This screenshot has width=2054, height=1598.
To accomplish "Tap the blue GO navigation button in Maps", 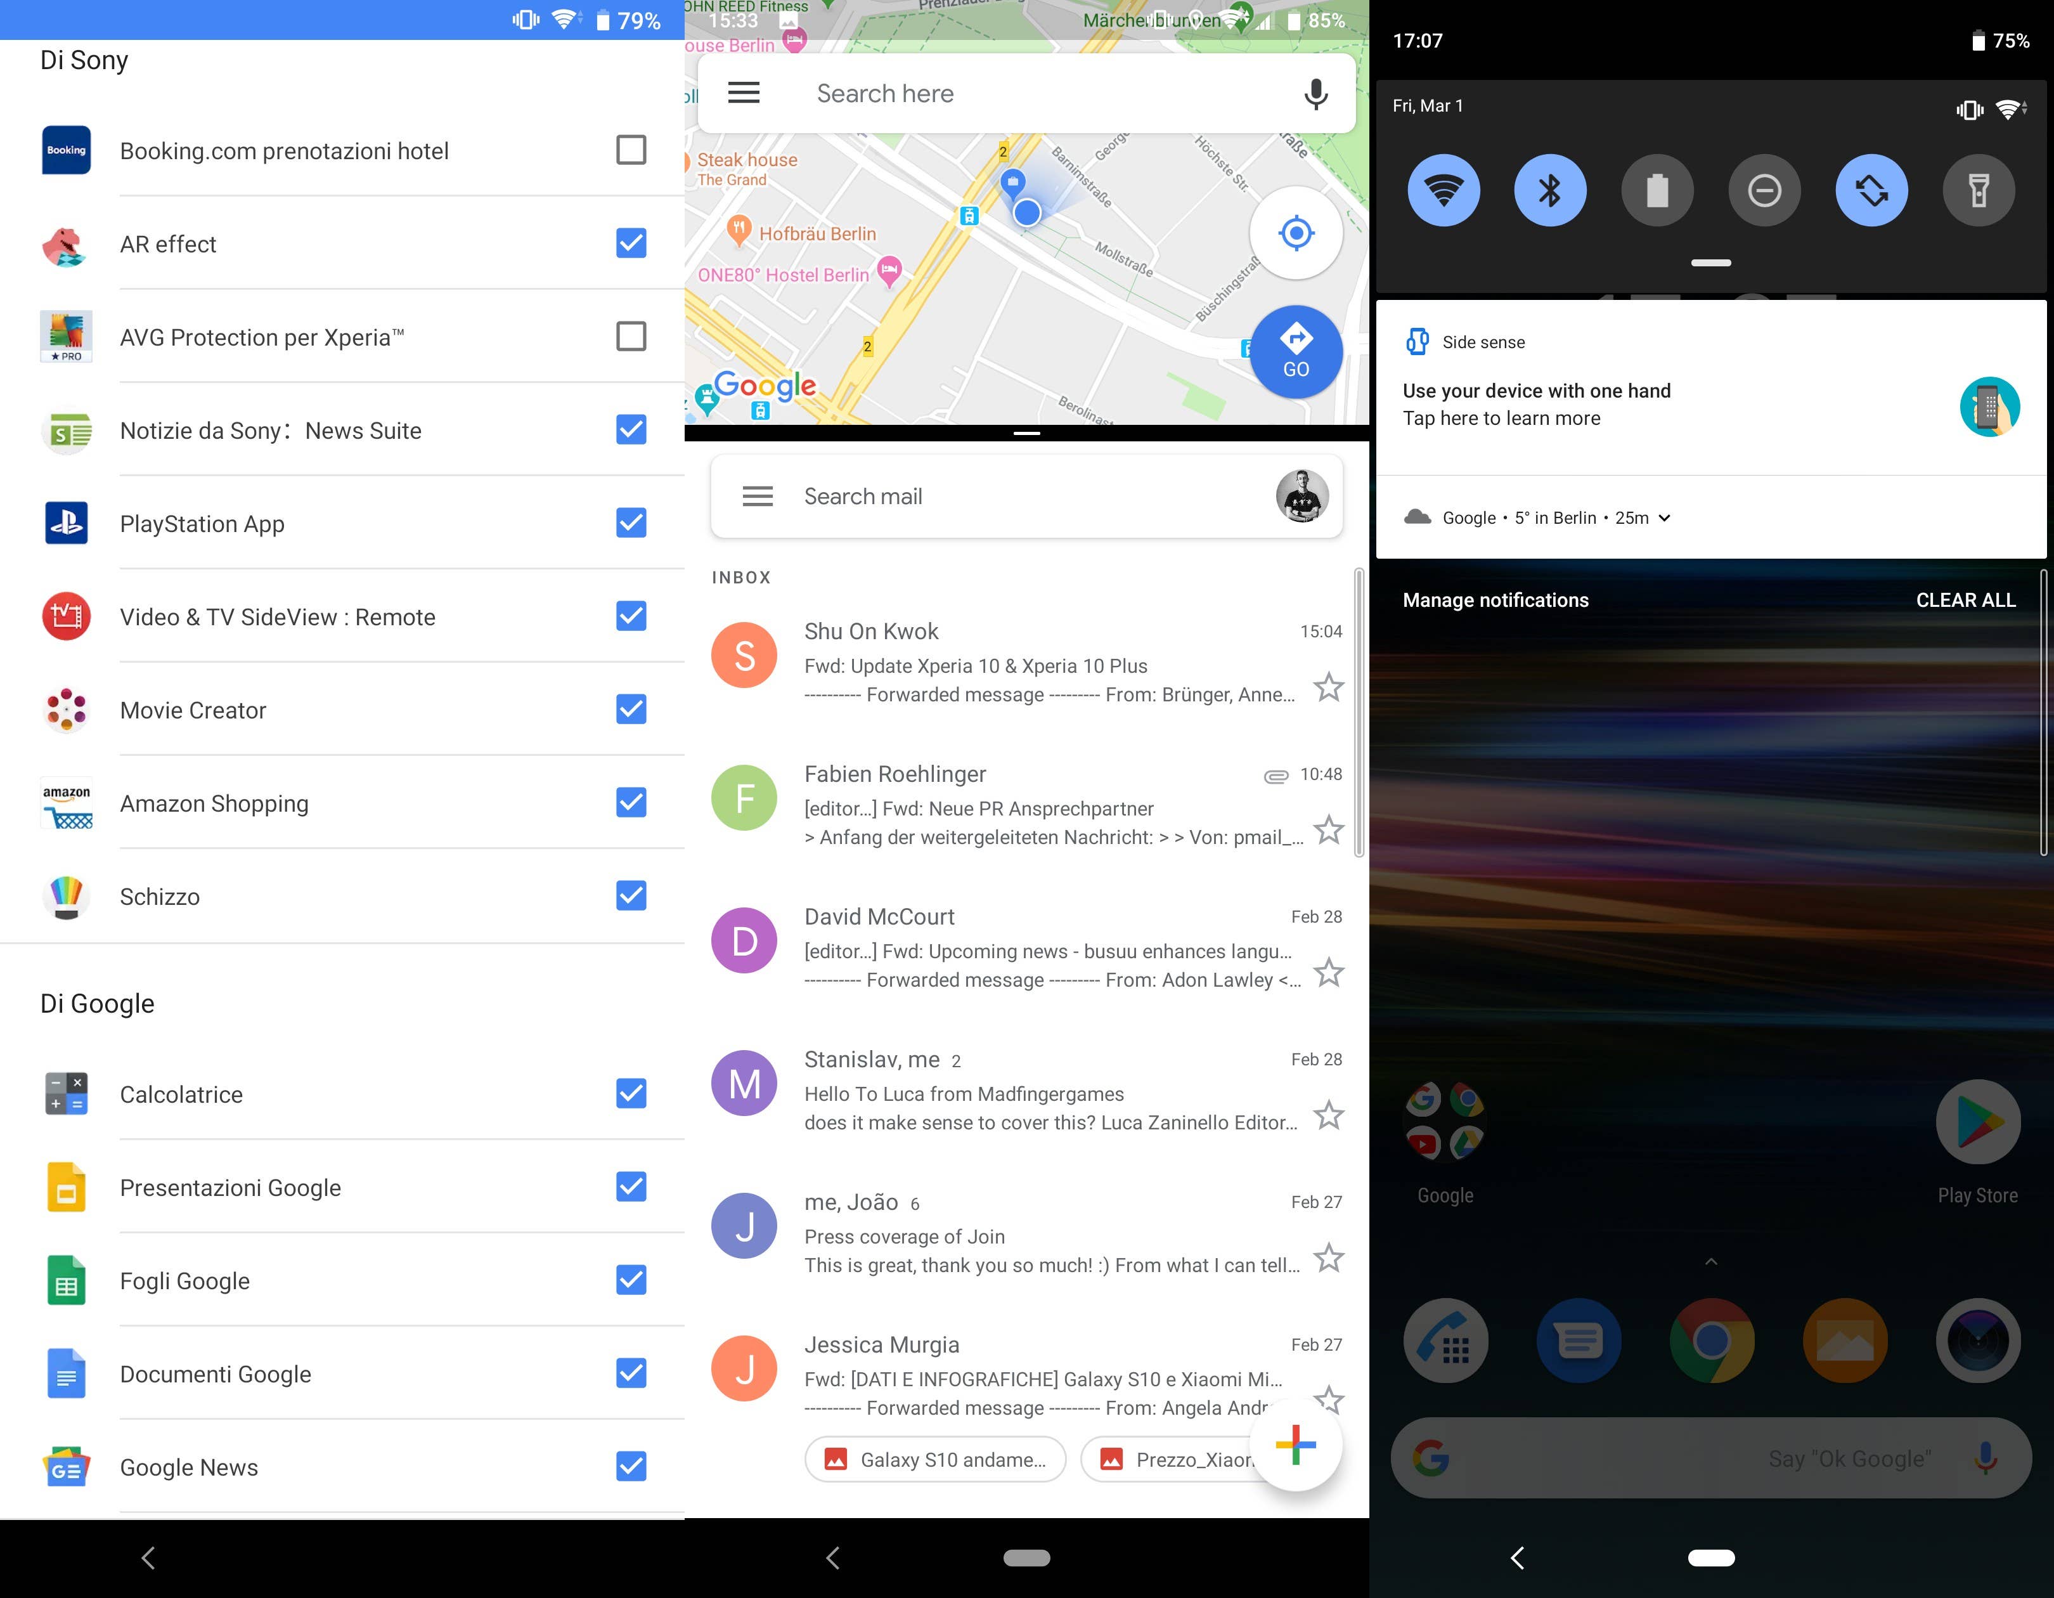I will (x=1296, y=353).
